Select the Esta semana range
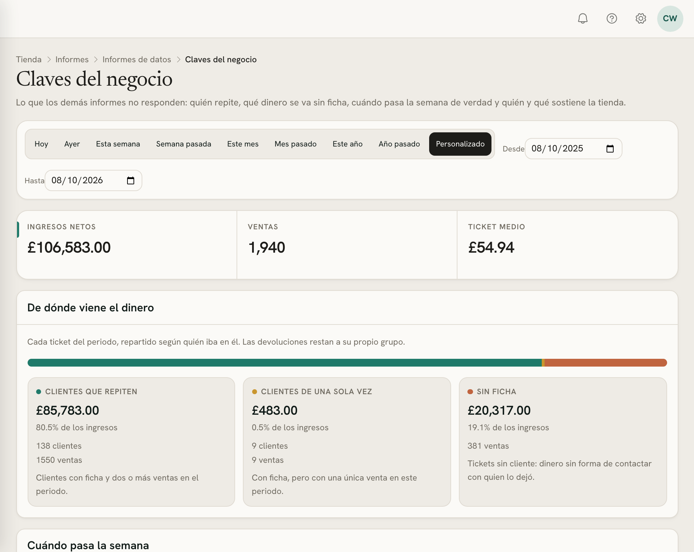This screenshot has height=552, width=694. (118, 144)
